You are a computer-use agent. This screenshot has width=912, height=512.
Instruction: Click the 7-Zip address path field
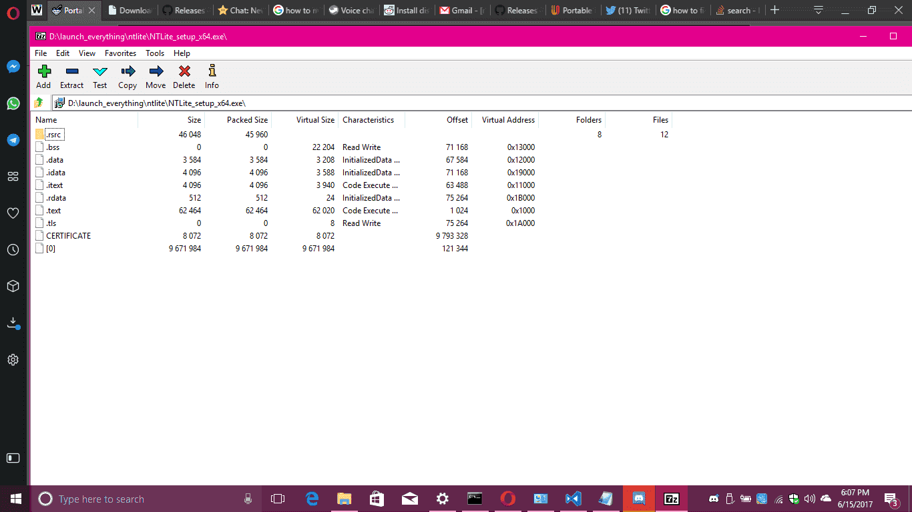[x=481, y=103]
